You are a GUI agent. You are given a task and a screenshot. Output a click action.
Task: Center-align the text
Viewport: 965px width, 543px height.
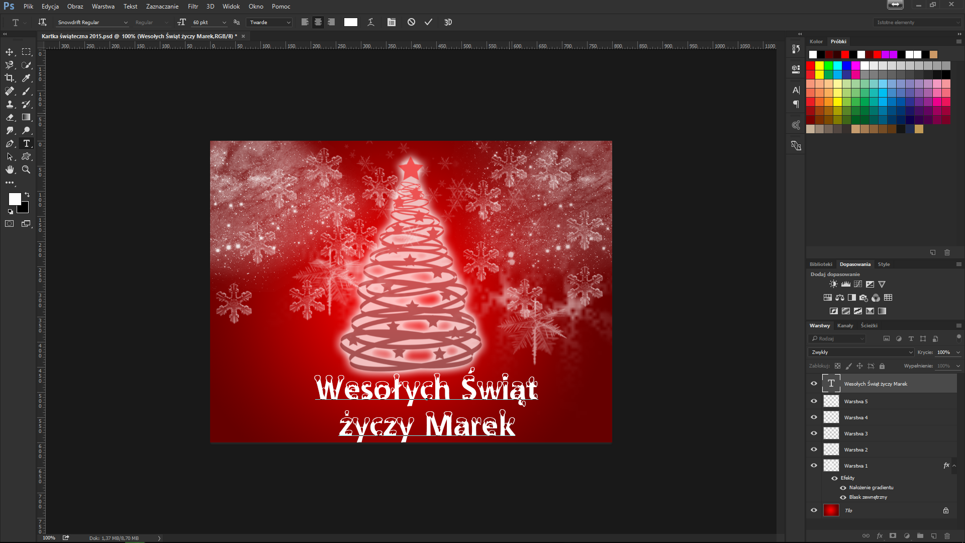[x=318, y=22]
